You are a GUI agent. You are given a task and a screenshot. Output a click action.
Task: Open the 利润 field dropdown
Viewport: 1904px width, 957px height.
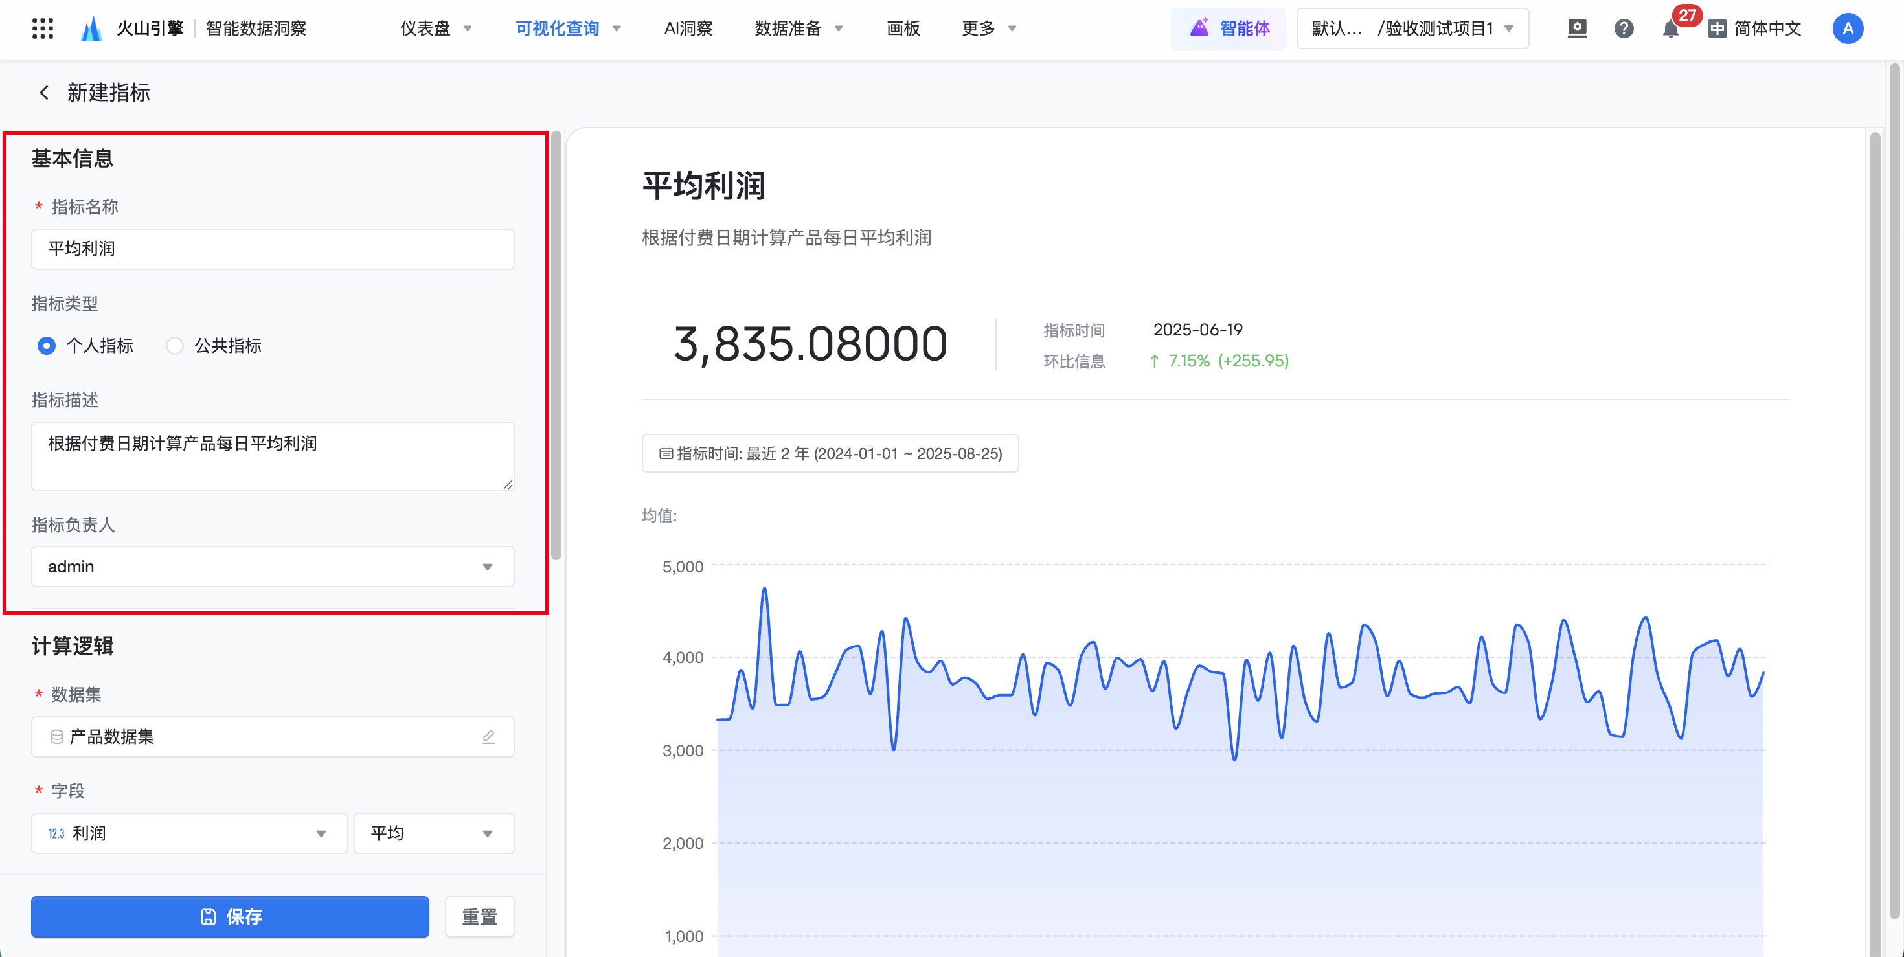pos(188,833)
